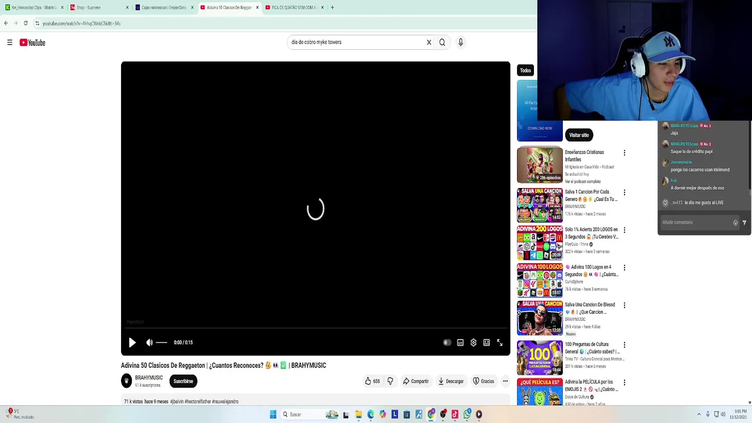Enter fullscreen in the video player
752x423 pixels.
pos(500,343)
